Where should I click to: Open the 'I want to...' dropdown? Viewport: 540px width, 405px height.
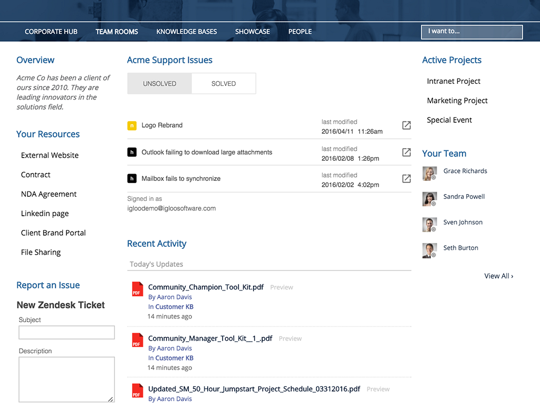(471, 32)
